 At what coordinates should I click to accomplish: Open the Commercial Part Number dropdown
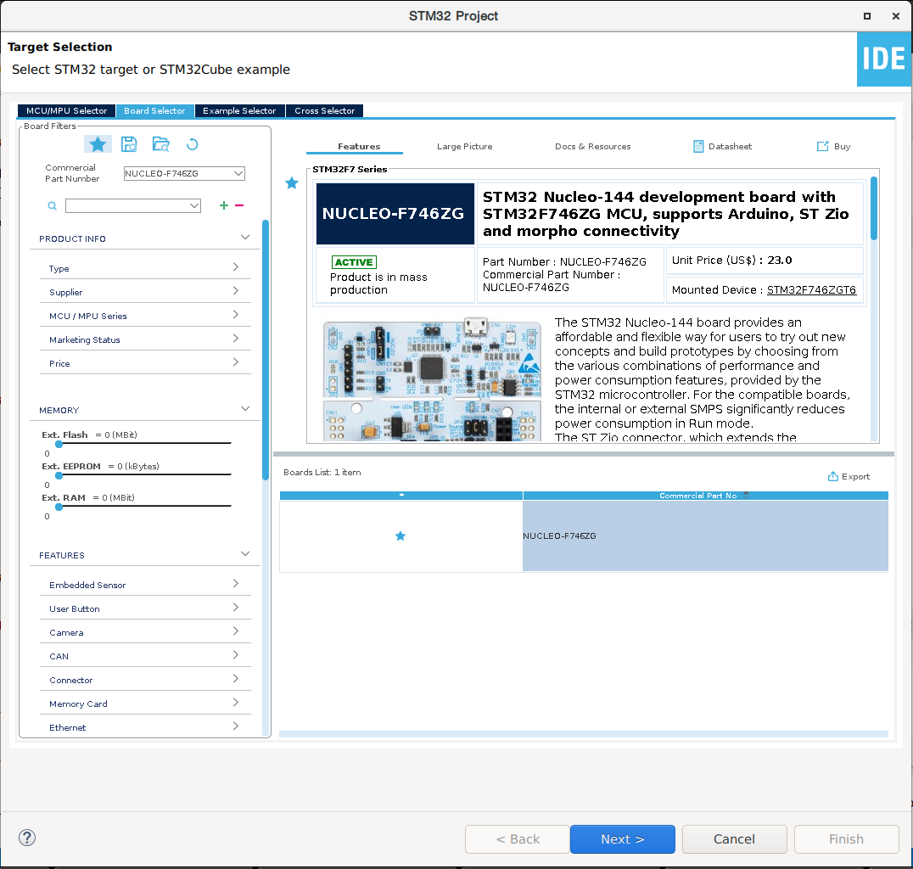[238, 174]
